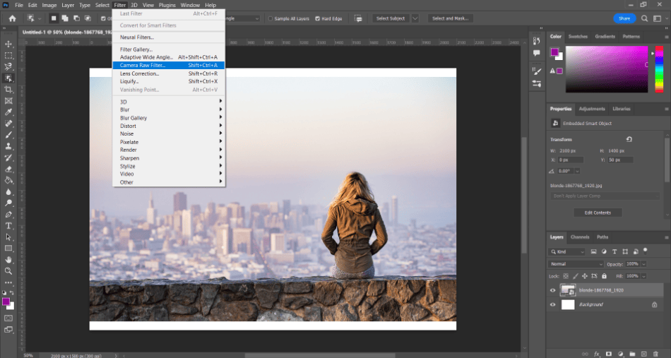
Task: Create a new group folder icon
Action: coord(632,354)
